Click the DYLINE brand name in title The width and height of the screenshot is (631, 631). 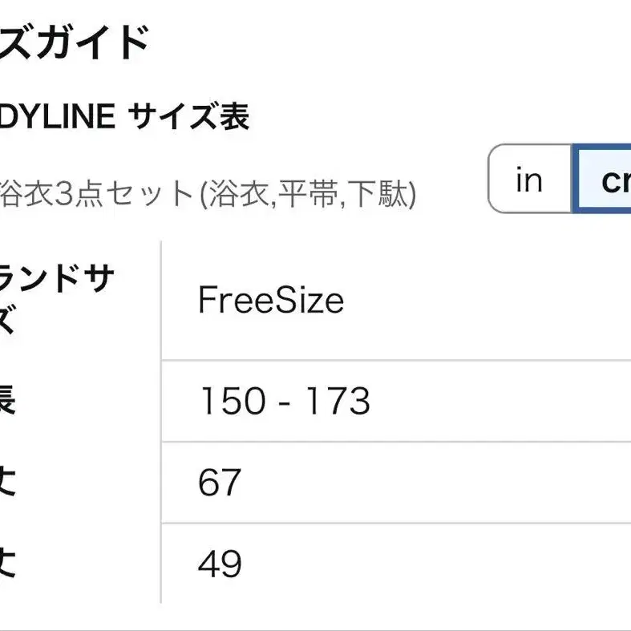(58, 116)
